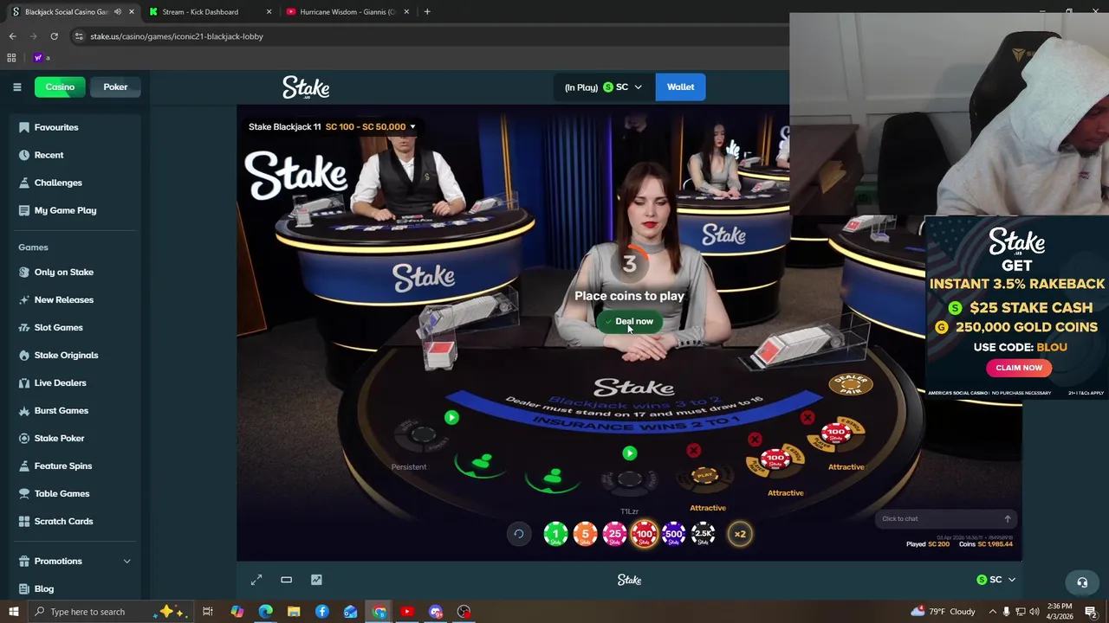Click the Dealer Pair side bet spot
The width and height of the screenshot is (1109, 623).
click(x=850, y=384)
